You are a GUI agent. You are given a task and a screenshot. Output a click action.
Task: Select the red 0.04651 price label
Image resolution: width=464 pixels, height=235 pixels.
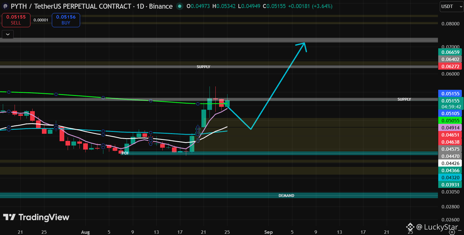point(450,135)
